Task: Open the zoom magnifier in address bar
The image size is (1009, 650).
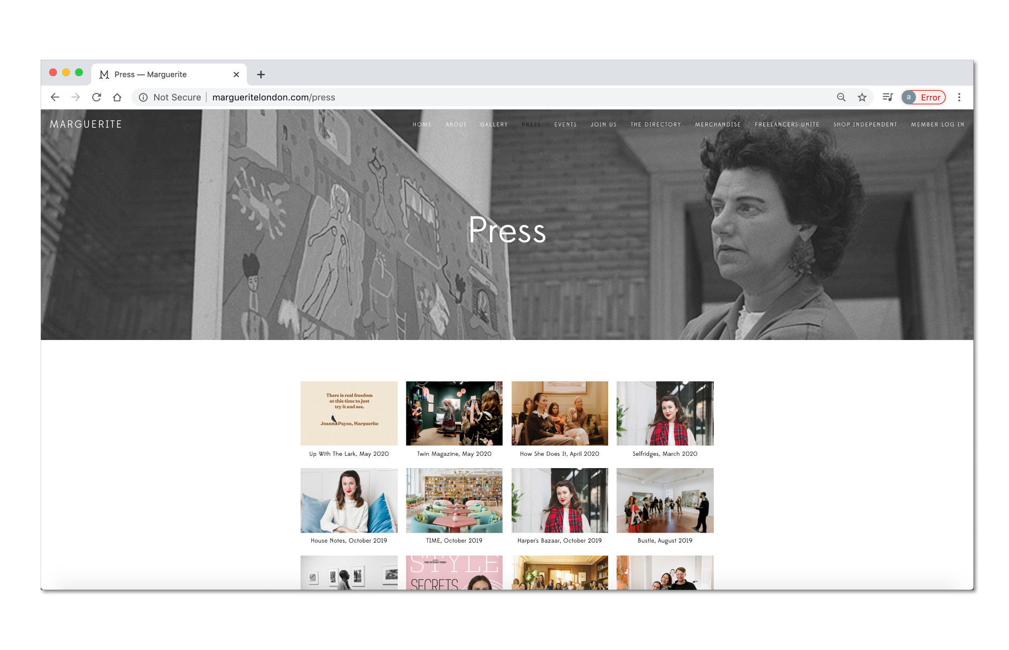Action: 841,97
